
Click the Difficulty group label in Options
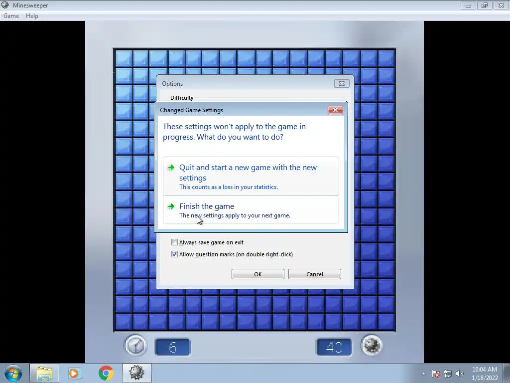182,98
